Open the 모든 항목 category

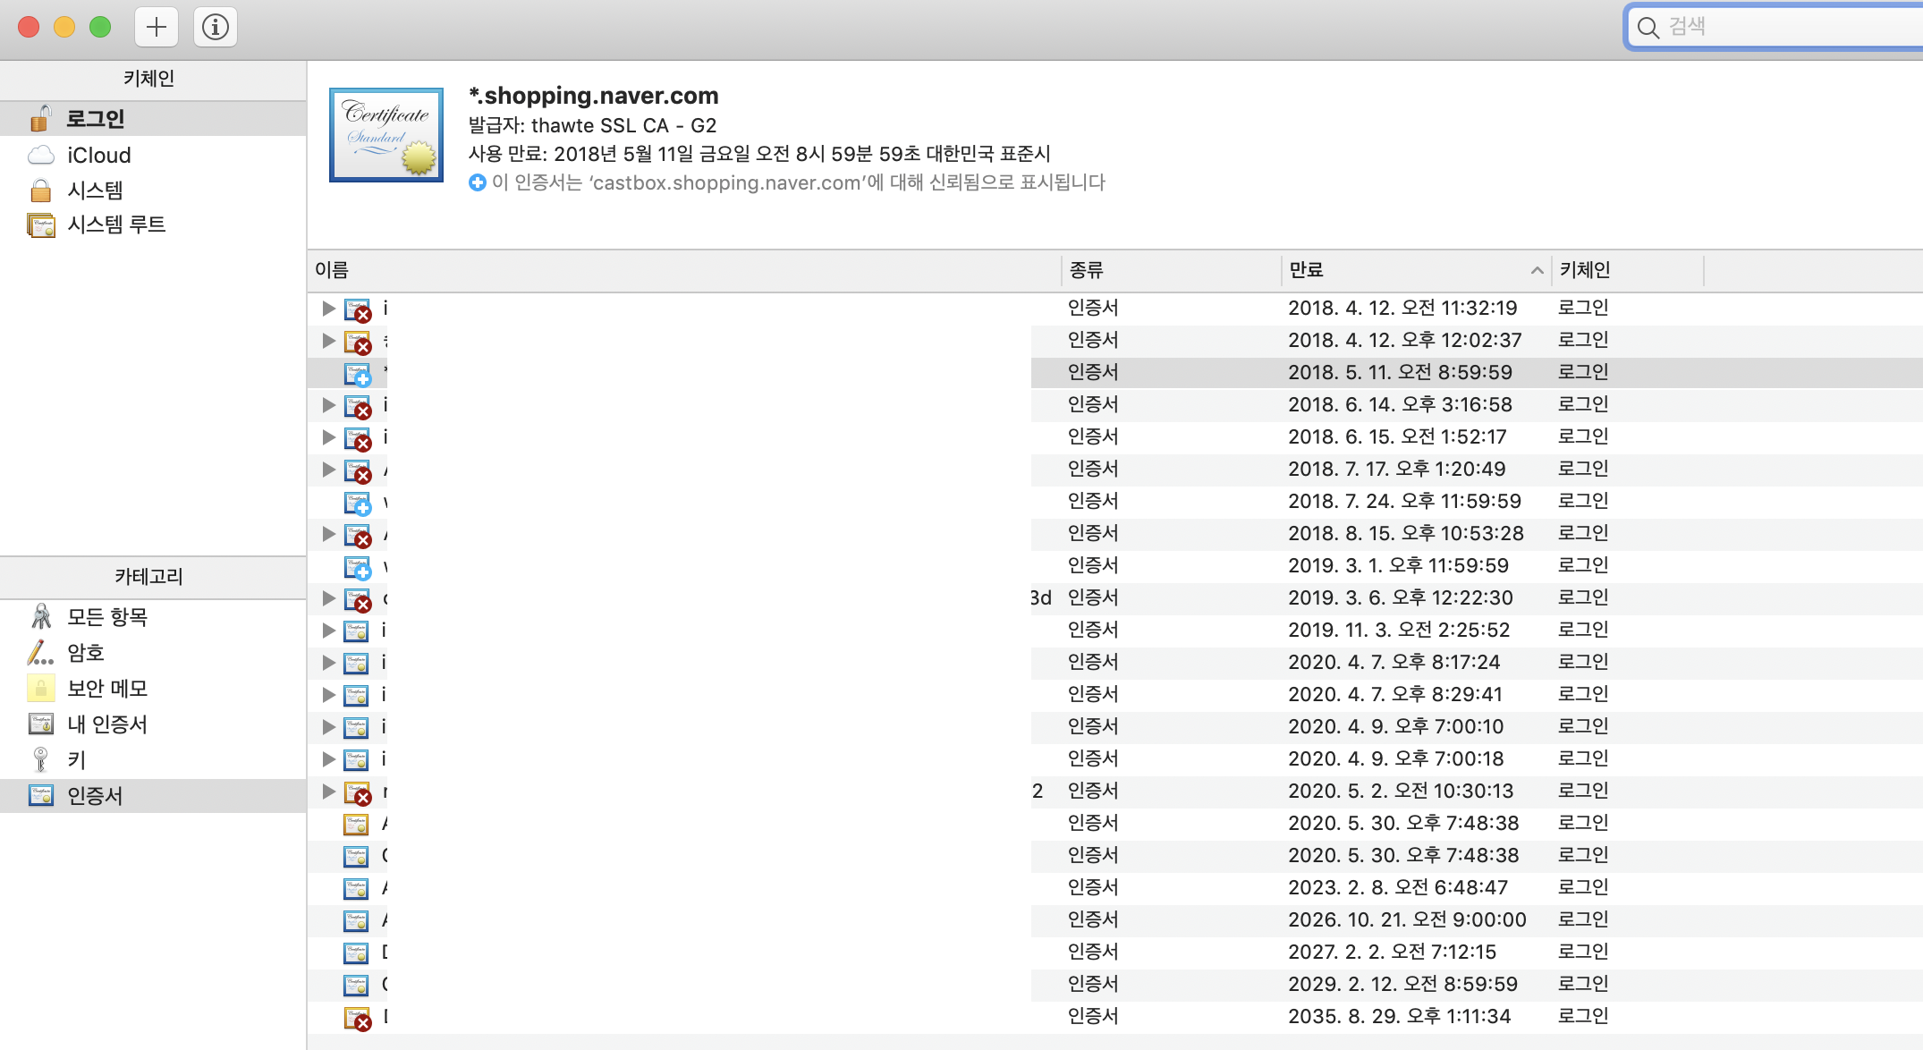[x=107, y=617]
